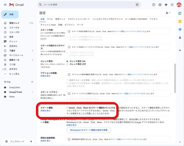
Task: Click Workspace のスマート機能の設定を管理 button
Action: click(x=89, y=130)
